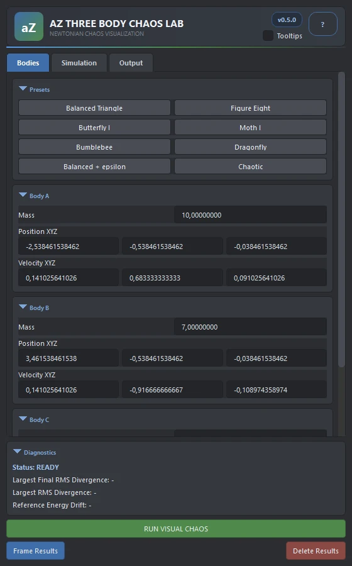Click NEWTONIAN CHAOS VISUALIZATION subtitle
The height and width of the screenshot is (566, 352).
tap(97, 33)
